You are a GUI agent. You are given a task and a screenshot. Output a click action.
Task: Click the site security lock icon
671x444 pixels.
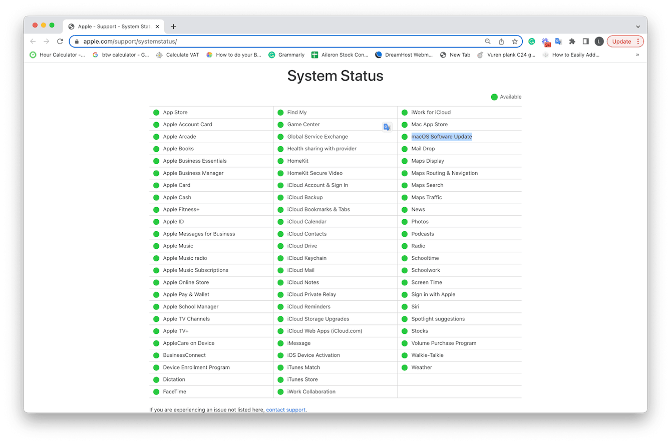pyautogui.click(x=76, y=42)
